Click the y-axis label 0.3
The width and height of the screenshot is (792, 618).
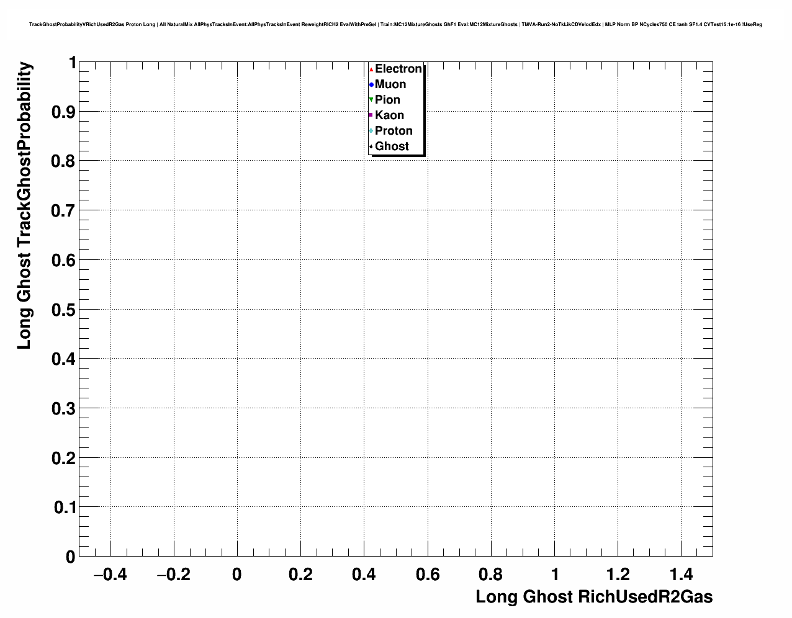click(x=64, y=409)
